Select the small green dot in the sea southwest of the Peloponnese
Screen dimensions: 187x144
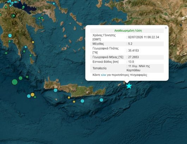pos(6,53)
